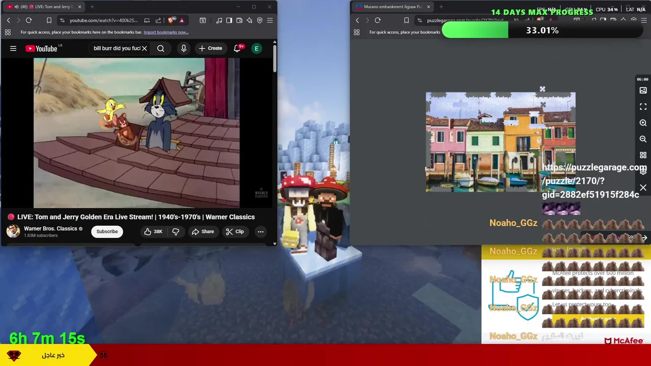The image size is (651, 366).
Task: Mute the tab via speaker icon
Action: tap(16, 7)
